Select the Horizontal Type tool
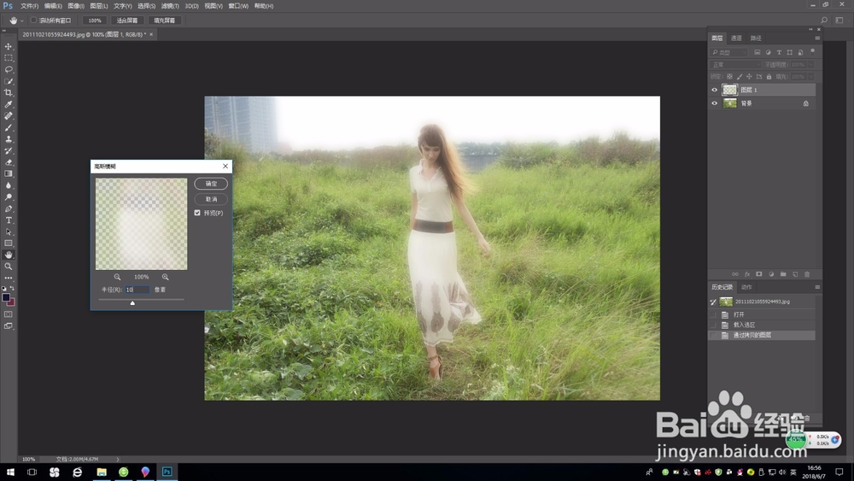The width and height of the screenshot is (854, 481). (x=9, y=220)
